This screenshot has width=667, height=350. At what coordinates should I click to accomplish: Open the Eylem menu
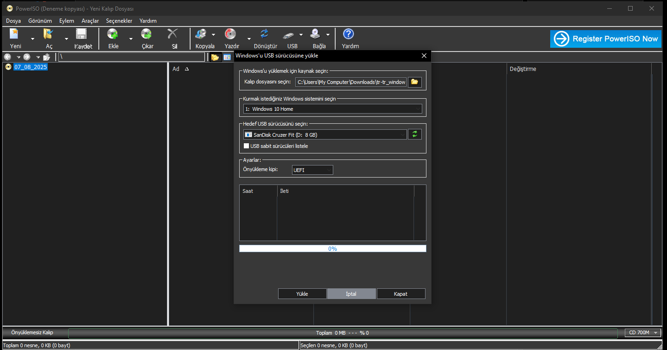67,21
